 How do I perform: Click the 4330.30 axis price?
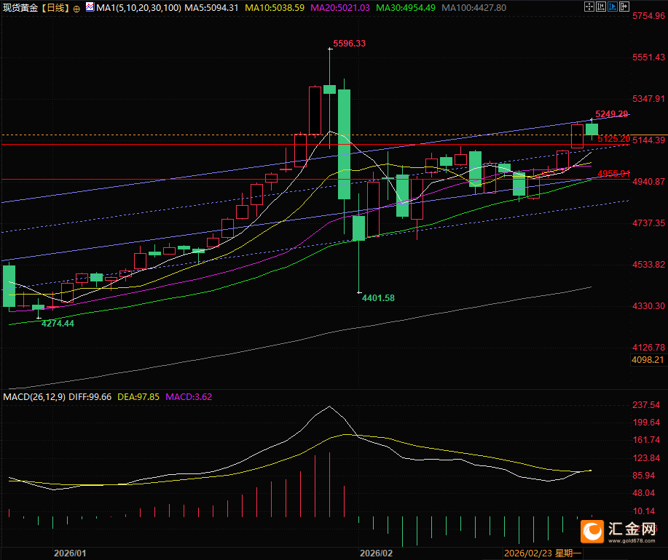(649, 305)
